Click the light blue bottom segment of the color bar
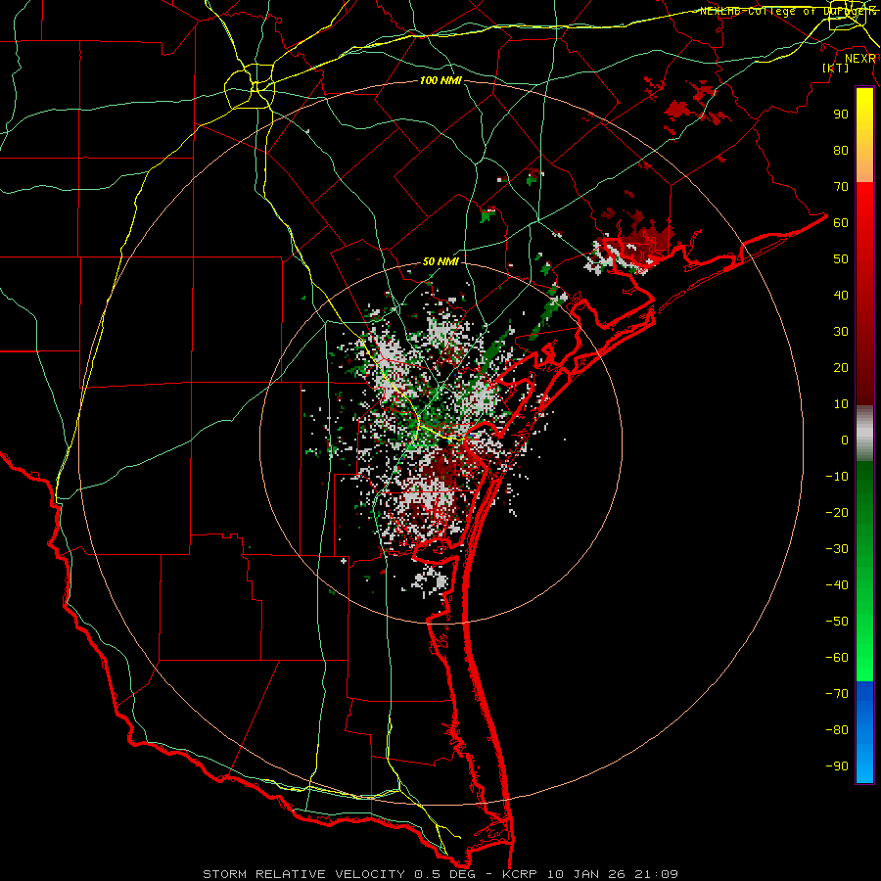881x881 pixels. pos(864,762)
